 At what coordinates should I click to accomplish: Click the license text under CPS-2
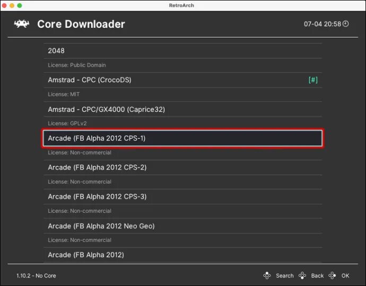pyautogui.click(x=80, y=182)
